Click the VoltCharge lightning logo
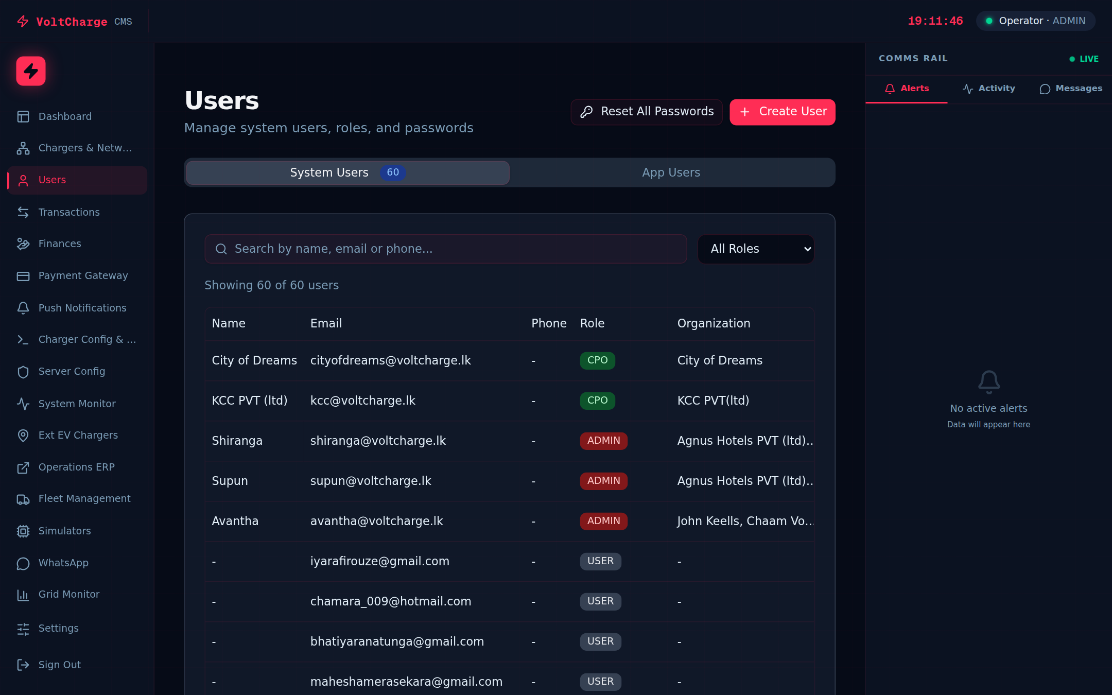The image size is (1112, 695). click(31, 71)
